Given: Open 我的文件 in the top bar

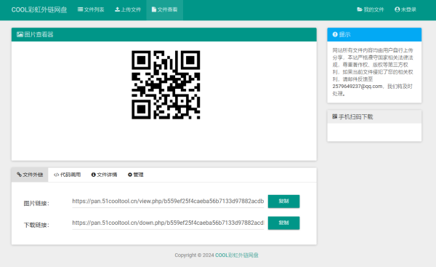Looking at the screenshot, I should (371, 9).
